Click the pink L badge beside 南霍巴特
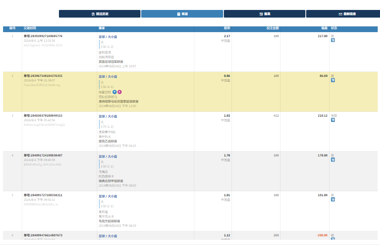The width and height of the screenshot is (380, 247). click(x=119, y=92)
